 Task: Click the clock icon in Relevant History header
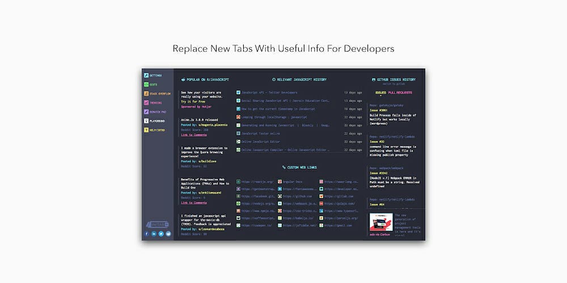[274, 79]
